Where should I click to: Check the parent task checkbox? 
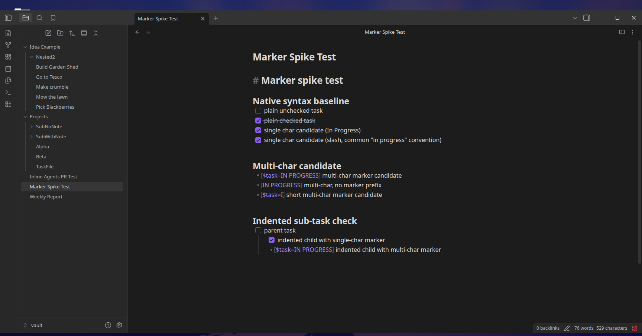coord(258,230)
